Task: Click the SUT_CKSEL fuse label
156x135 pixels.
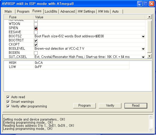Action: pyautogui.click(x=18, y=57)
